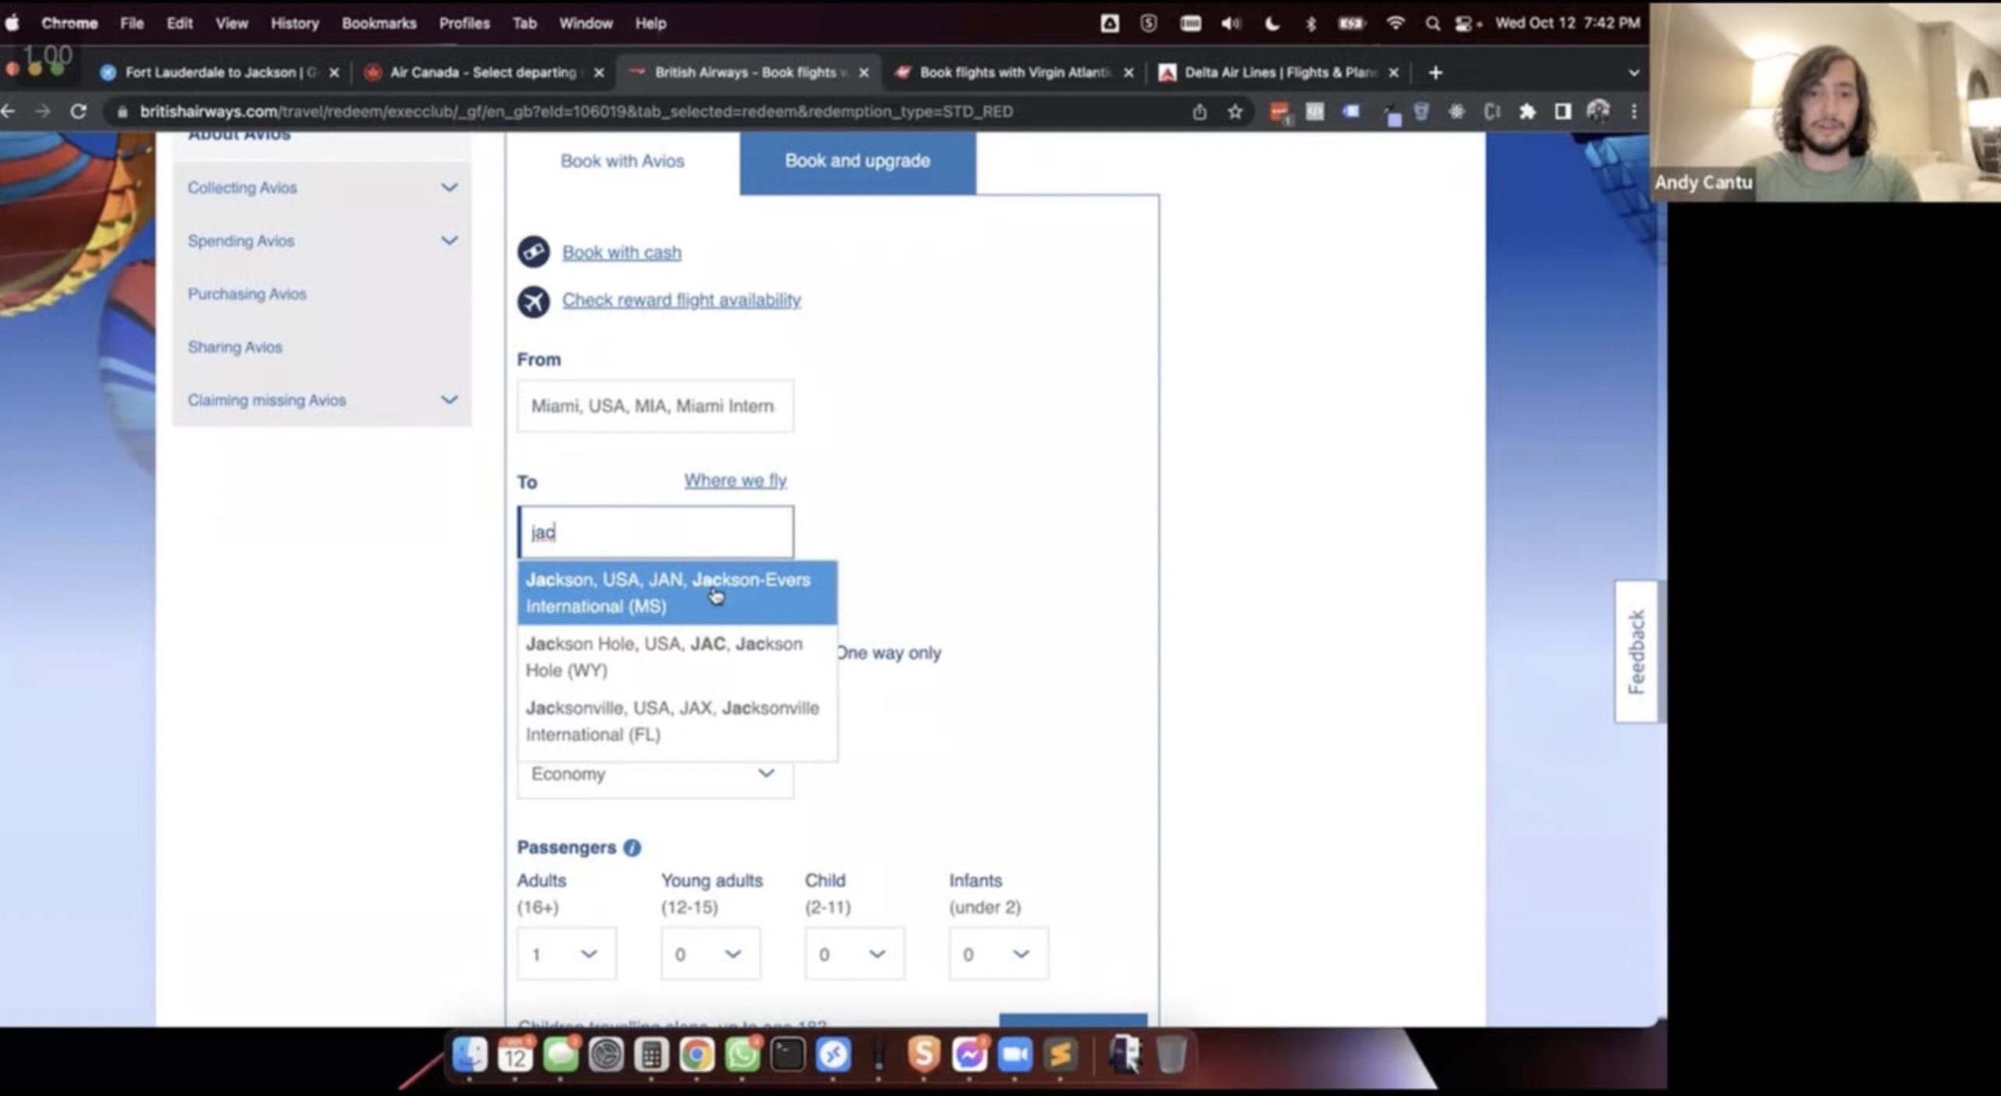Open Calculator from the dock
The height and width of the screenshot is (1096, 2001).
click(x=651, y=1055)
